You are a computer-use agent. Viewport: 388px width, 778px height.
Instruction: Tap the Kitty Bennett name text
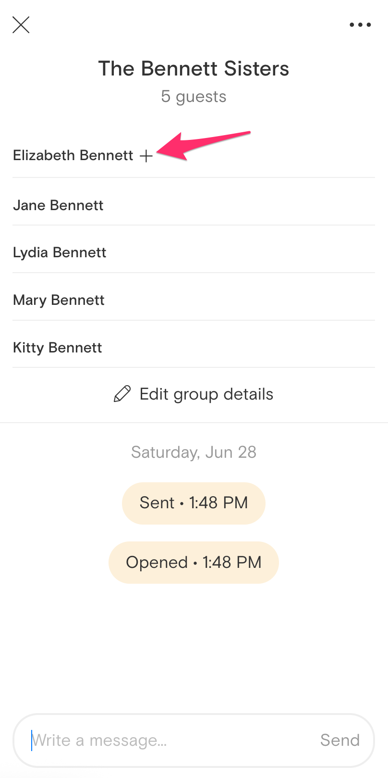(x=57, y=348)
